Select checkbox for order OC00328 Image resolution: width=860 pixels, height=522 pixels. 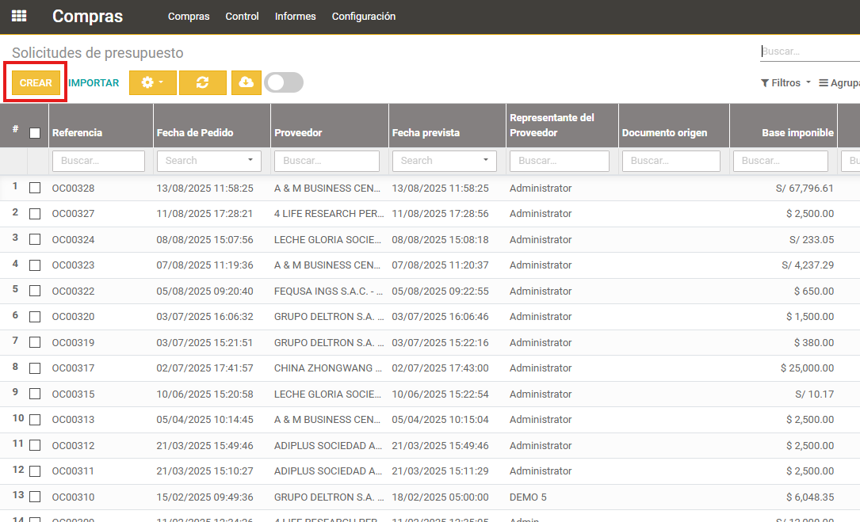(35, 189)
